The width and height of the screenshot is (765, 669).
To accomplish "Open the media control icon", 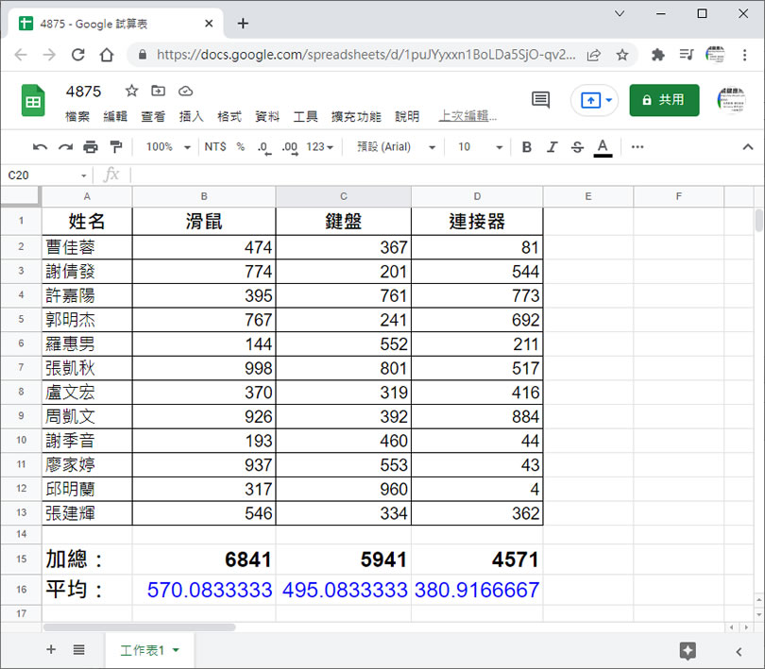I will (x=687, y=54).
